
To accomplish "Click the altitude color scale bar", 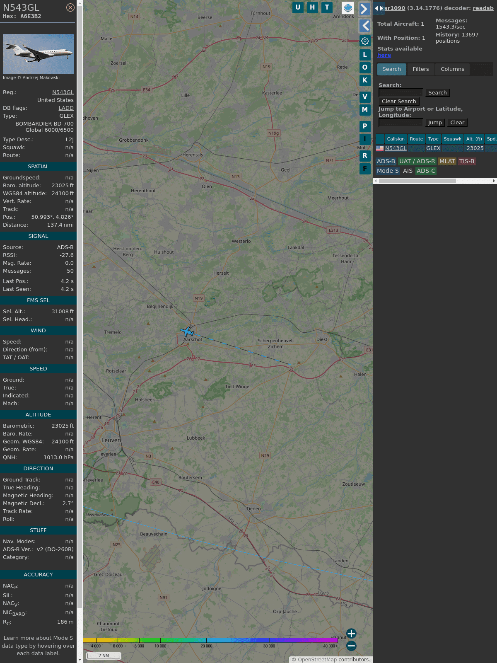I will coord(210,640).
